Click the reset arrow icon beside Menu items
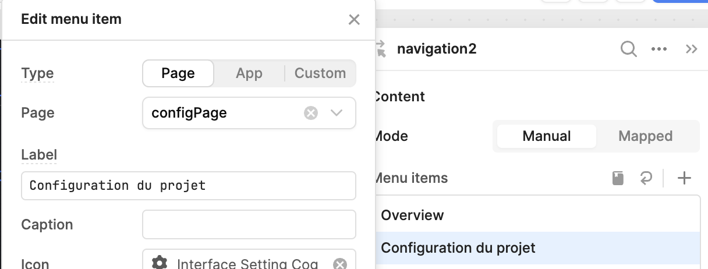708x269 pixels. (x=646, y=178)
